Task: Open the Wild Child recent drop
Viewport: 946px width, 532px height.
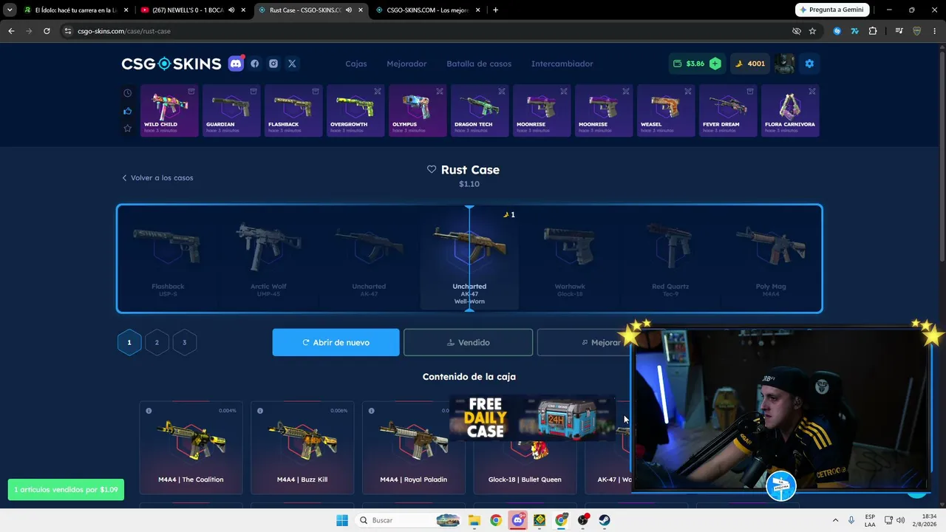Action: click(x=169, y=111)
